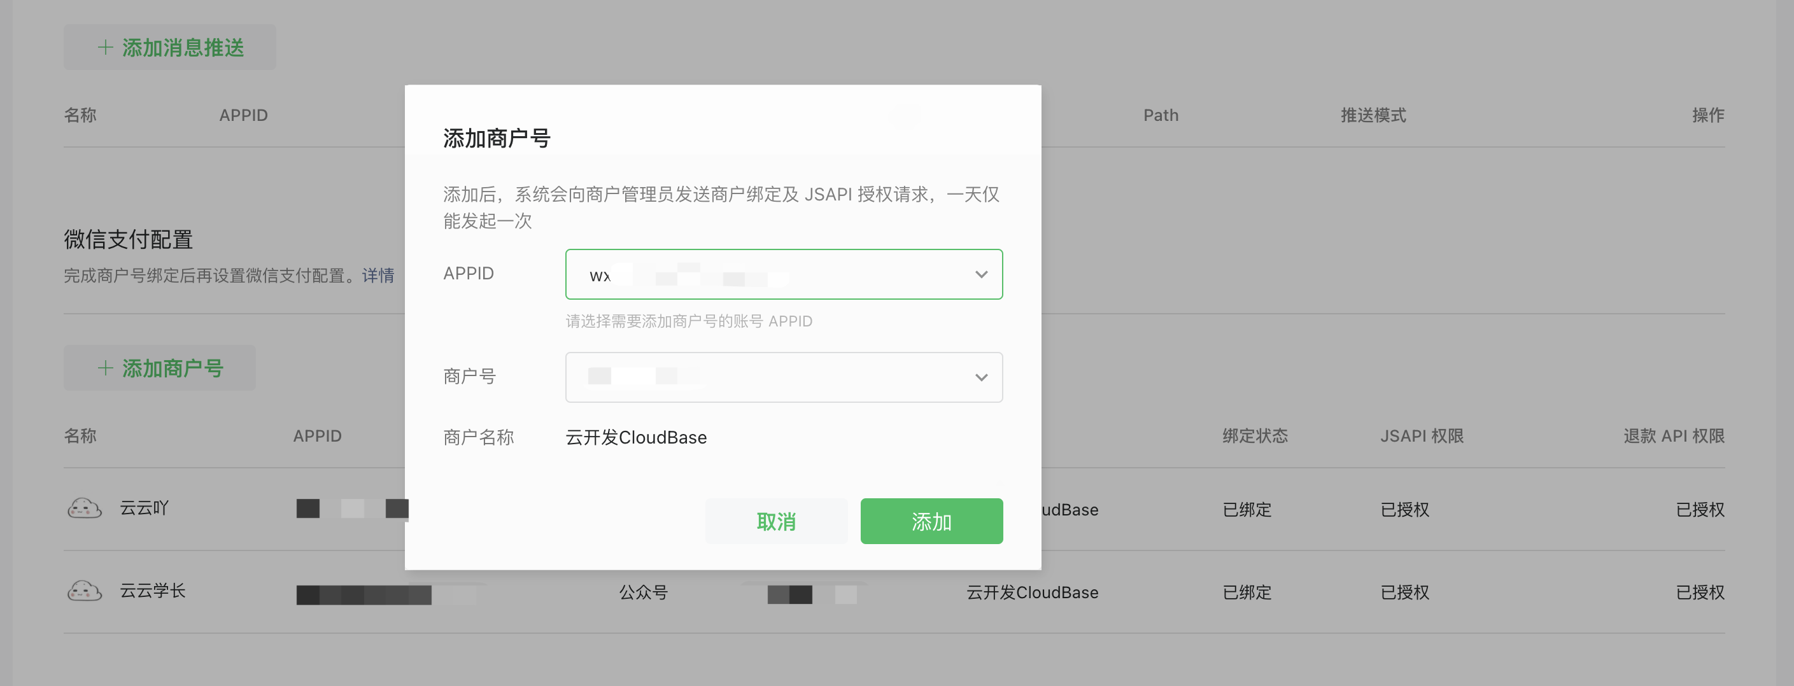The width and height of the screenshot is (1794, 686).
Task: Click the 添加消息推送 button label
Action: (x=183, y=47)
